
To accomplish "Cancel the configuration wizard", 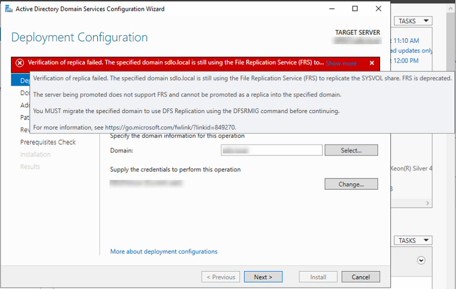I will (361, 277).
